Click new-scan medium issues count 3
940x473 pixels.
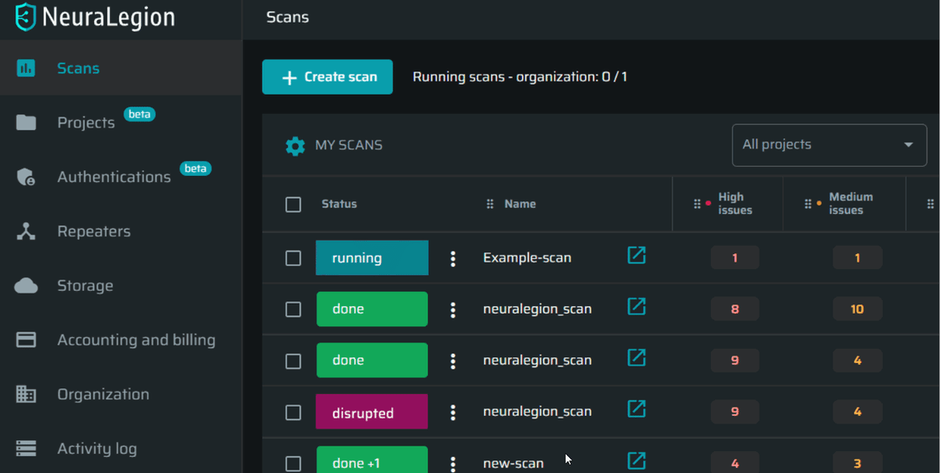(857, 463)
